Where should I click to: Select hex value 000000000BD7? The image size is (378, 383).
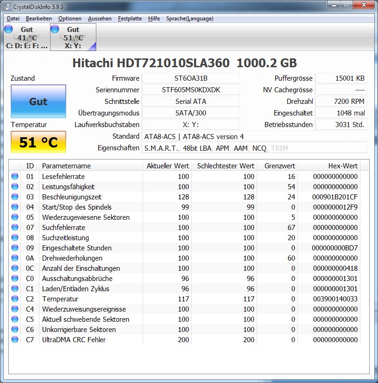point(334,248)
